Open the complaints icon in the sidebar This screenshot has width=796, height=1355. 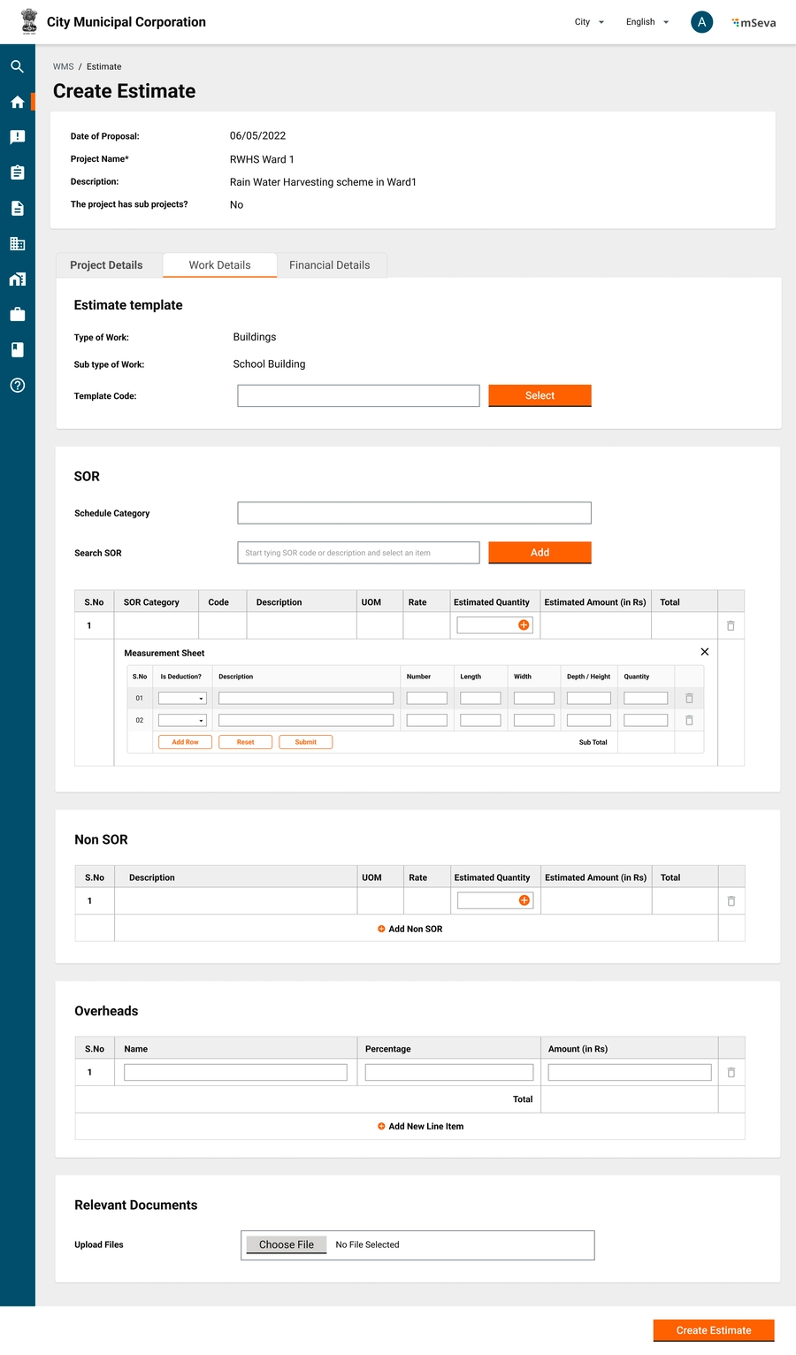[x=17, y=137]
